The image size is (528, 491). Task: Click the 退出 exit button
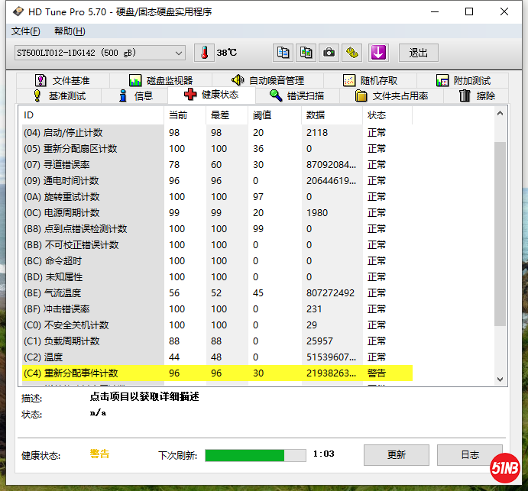pos(418,53)
